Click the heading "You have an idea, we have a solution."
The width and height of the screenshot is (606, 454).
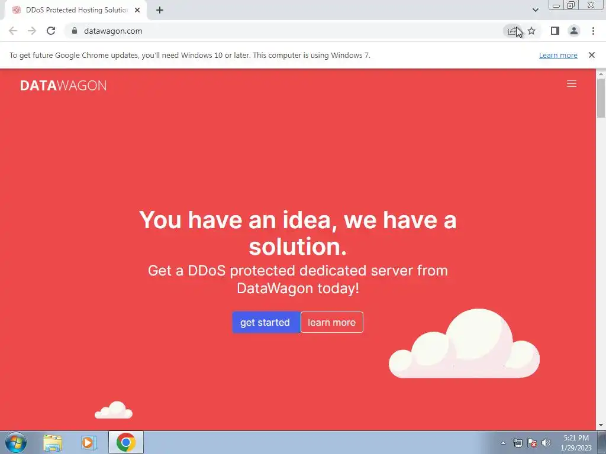298,233
